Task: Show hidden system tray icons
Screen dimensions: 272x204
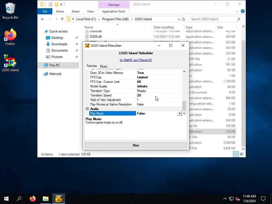Action: tap(225, 199)
